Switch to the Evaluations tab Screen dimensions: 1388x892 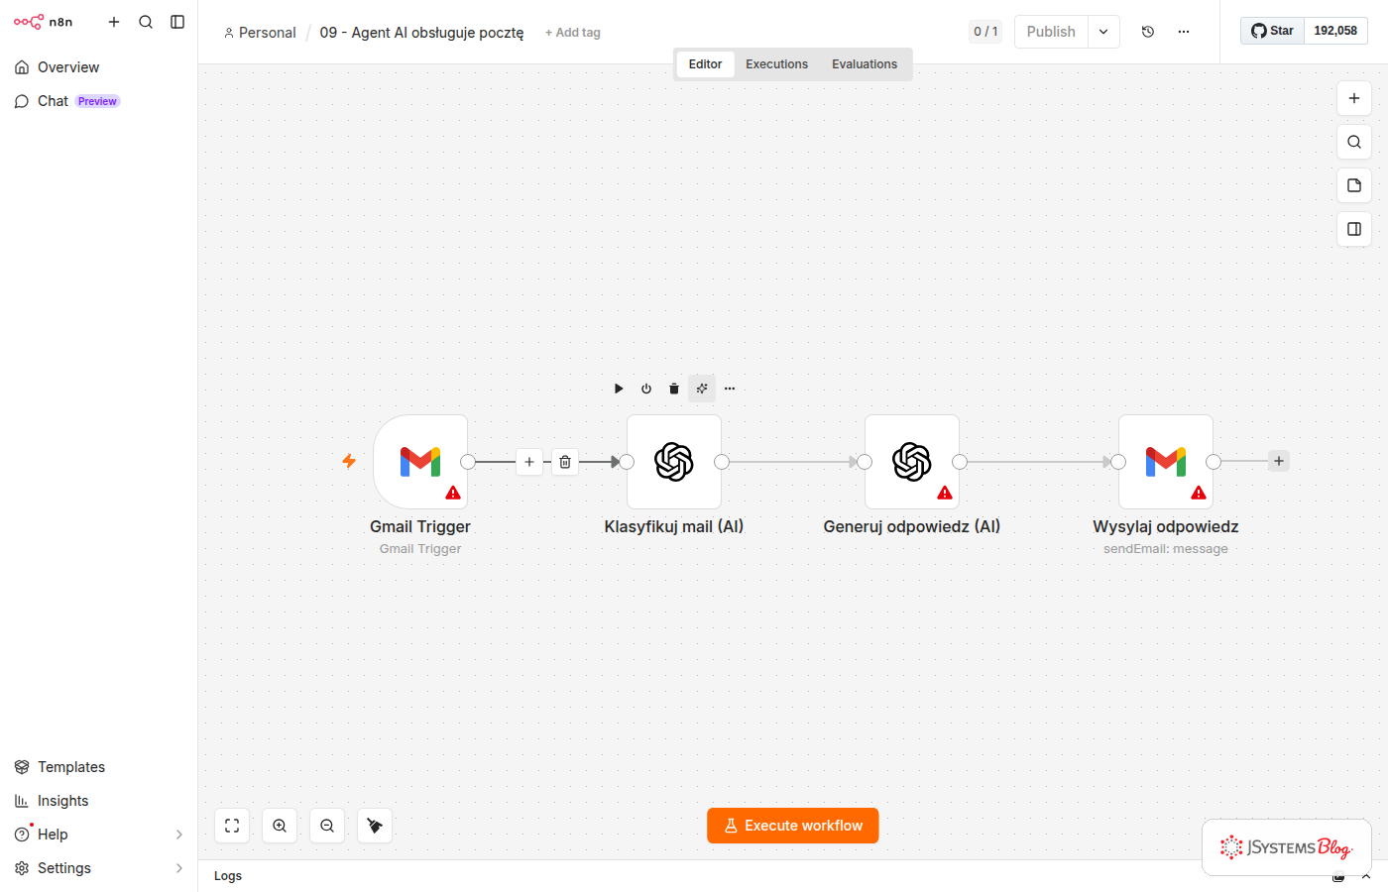[x=865, y=64]
